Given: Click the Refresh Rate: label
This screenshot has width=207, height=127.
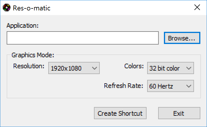Looking at the screenshot, I should 123,86.
